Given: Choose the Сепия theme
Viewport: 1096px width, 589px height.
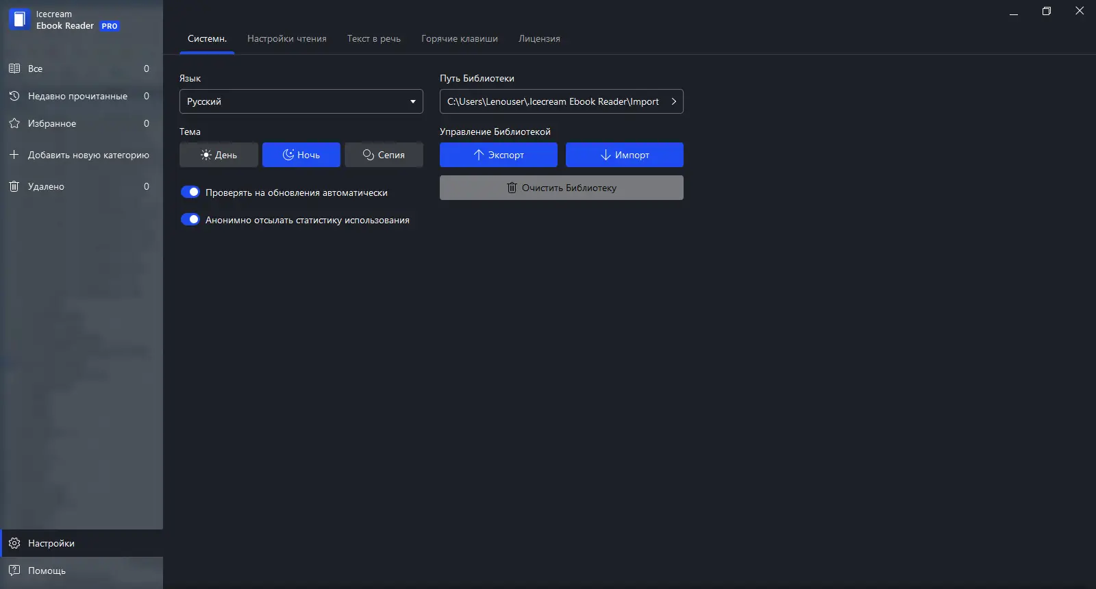Looking at the screenshot, I should point(384,155).
